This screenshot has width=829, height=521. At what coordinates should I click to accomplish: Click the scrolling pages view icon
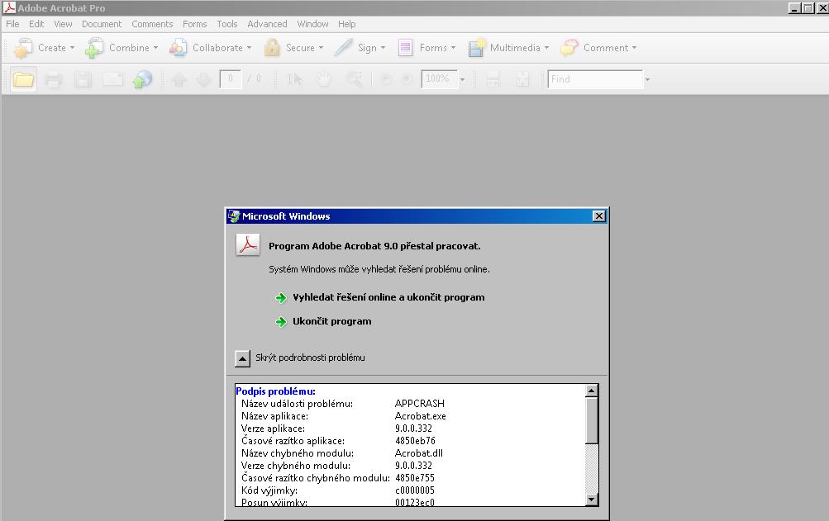(493, 80)
